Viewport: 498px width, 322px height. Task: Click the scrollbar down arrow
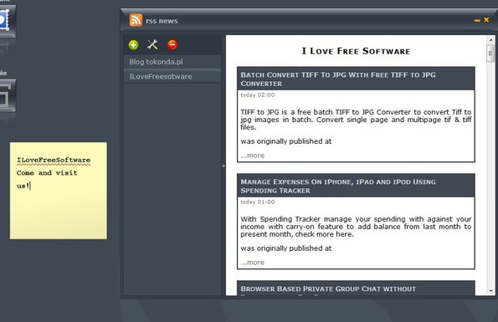[x=491, y=290]
